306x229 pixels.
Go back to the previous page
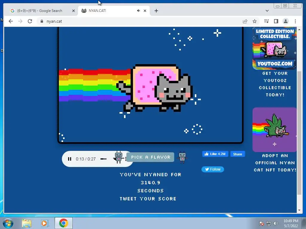11,21
